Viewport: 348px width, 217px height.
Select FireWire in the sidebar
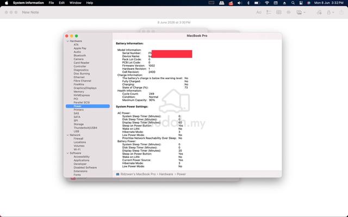tap(79, 85)
